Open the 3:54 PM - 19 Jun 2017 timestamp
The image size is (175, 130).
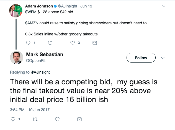(x=30, y=110)
